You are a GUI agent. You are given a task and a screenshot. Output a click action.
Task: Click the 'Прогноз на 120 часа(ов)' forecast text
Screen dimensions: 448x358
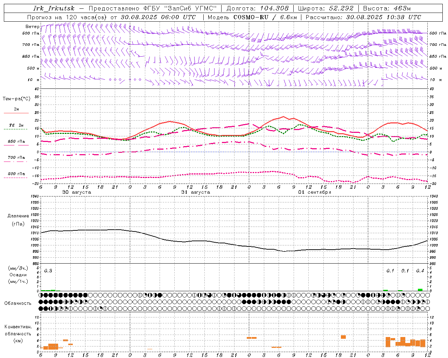point(68,17)
